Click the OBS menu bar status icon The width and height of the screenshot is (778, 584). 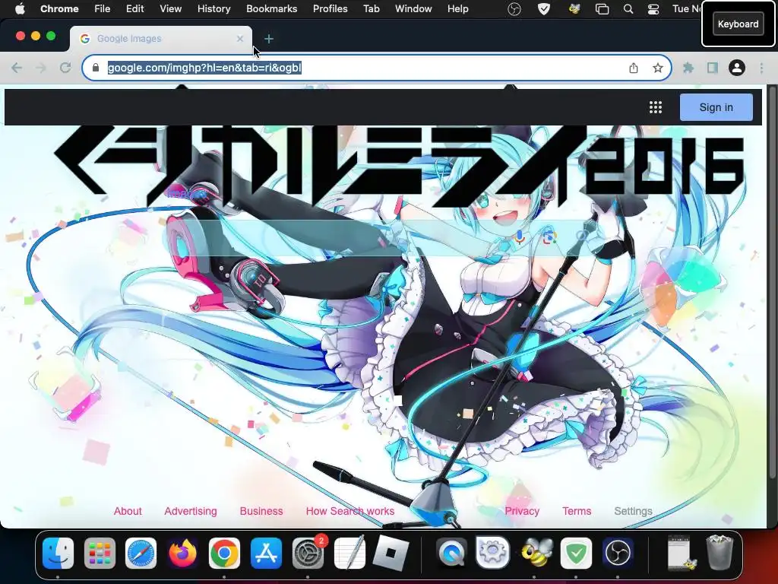pyautogui.click(x=514, y=9)
